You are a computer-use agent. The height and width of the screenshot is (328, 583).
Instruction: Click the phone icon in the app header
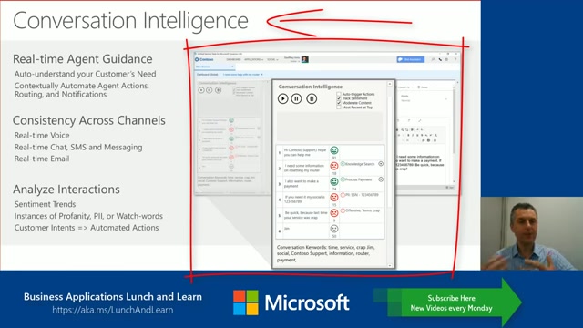pyautogui.click(x=440, y=59)
